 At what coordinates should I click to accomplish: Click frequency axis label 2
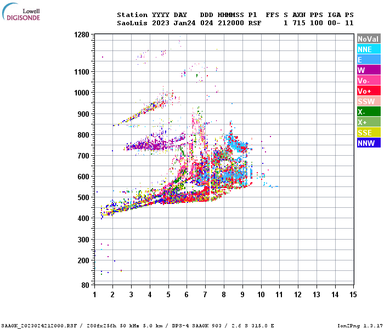pos(112,294)
